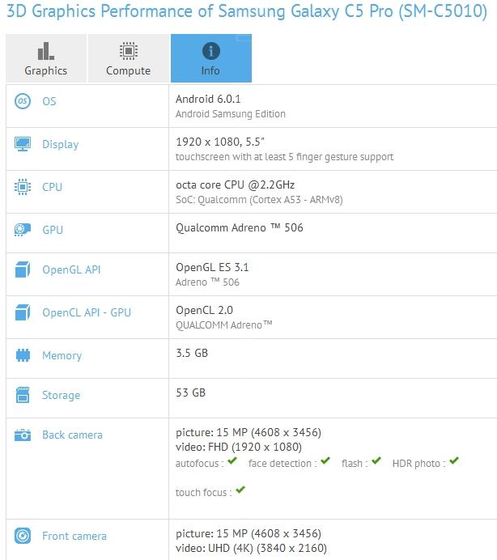Click QUALCOMM Adreno subtext under OpenCL
The width and height of the screenshot is (497, 560).
pyautogui.click(x=224, y=325)
